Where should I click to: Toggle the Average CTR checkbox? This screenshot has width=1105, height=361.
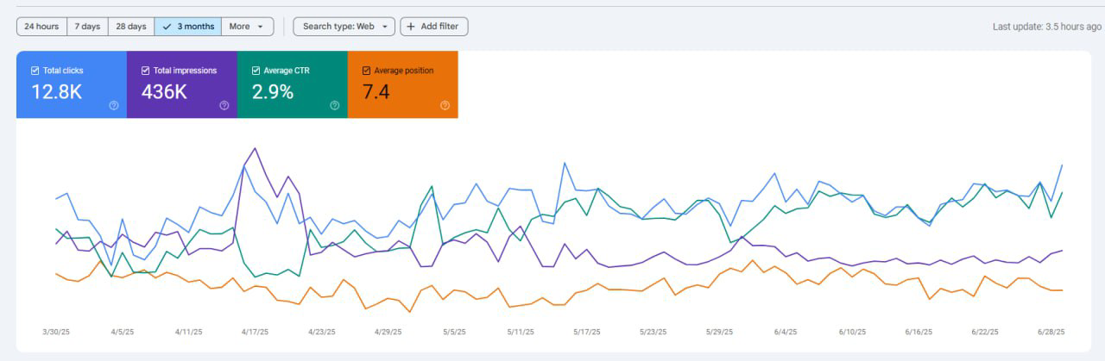[256, 71]
